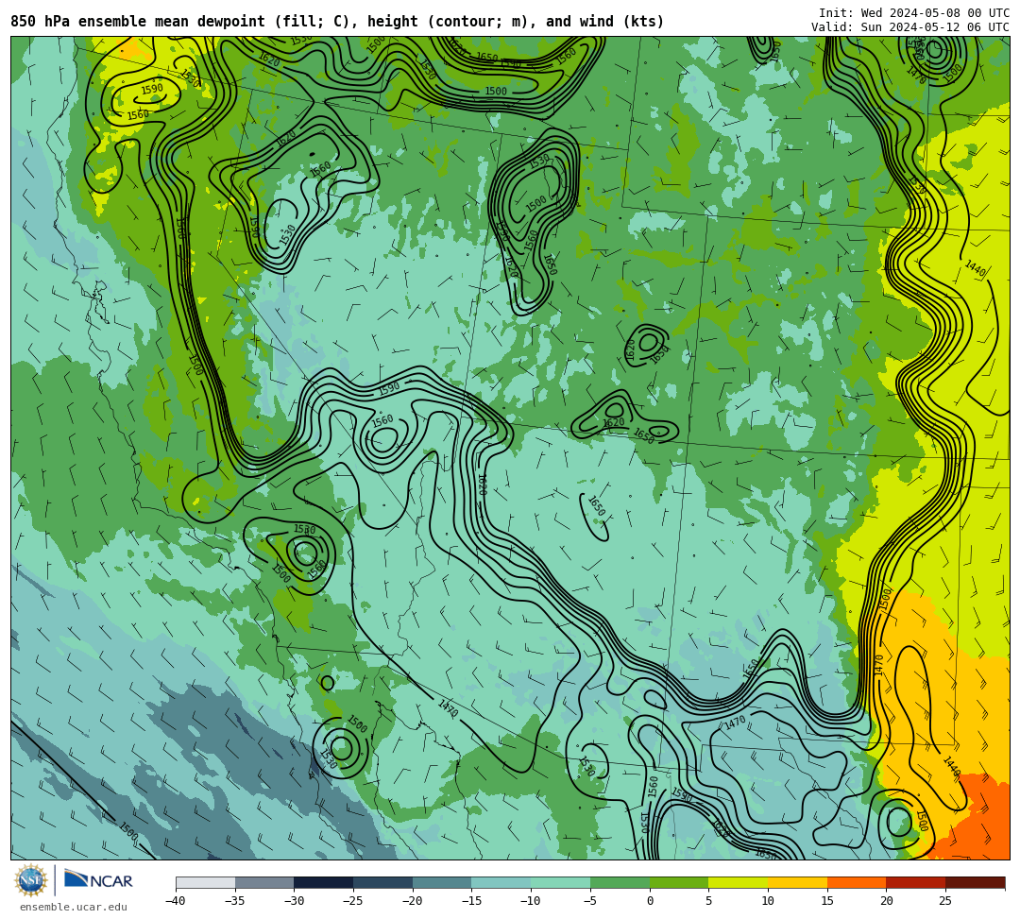Open the ensemble.ucar.edu link text
The image size is (1020, 919).
[74, 907]
